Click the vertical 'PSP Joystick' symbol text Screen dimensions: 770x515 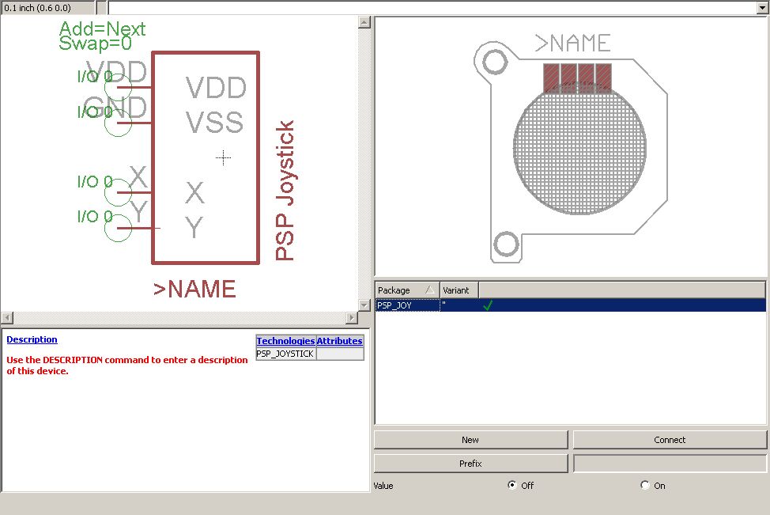coord(285,191)
